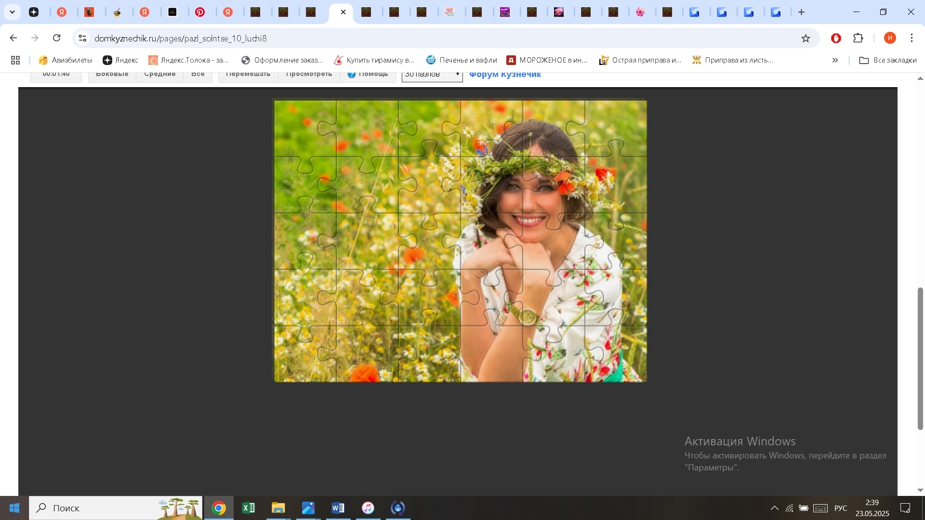Viewport: 925px width, 520px height.
Task: Open the tab with pink flower favicon
Action: coord(640,12)
